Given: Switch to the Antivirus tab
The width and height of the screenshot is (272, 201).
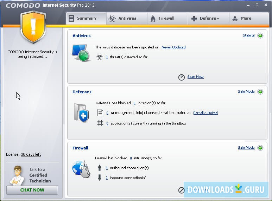Looking at the screenshot, I should pos(127,18).
